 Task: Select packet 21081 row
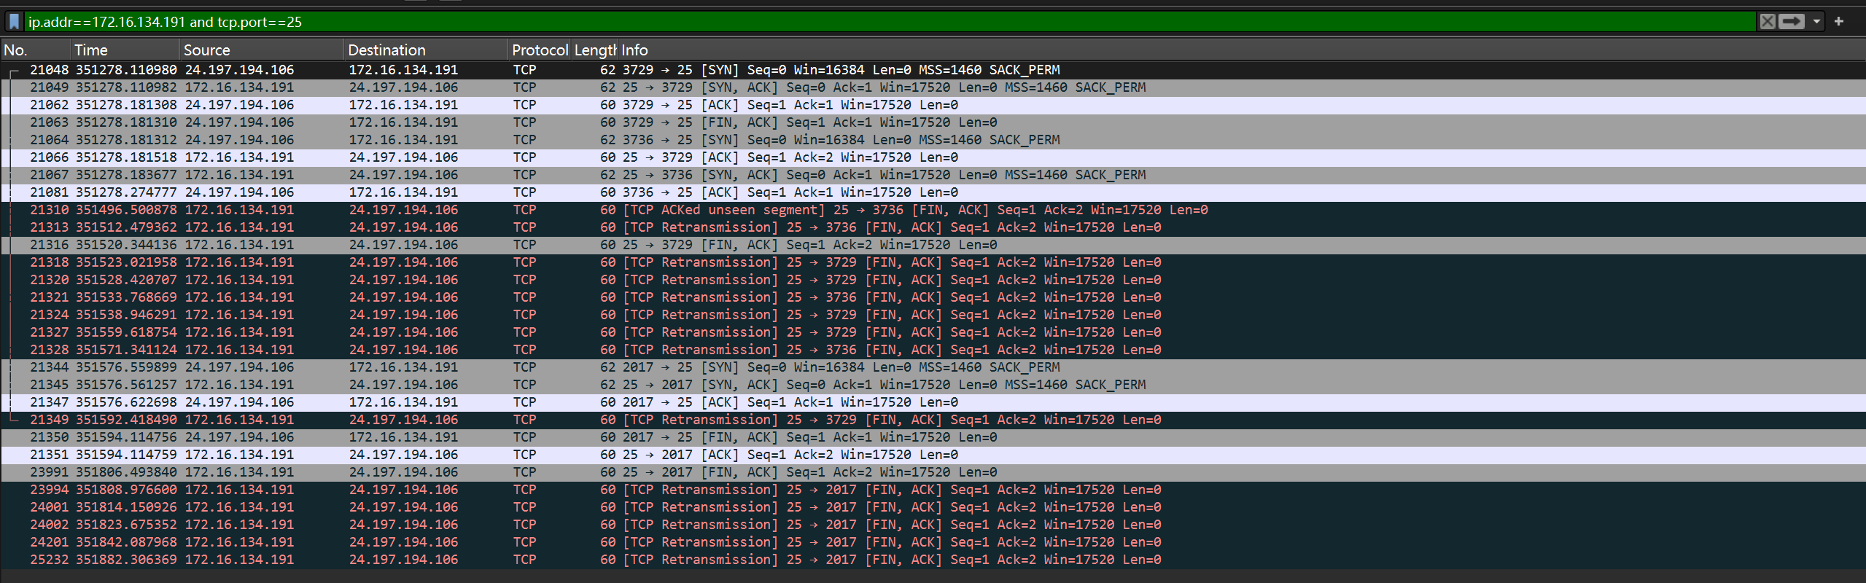tap(933, 192)
